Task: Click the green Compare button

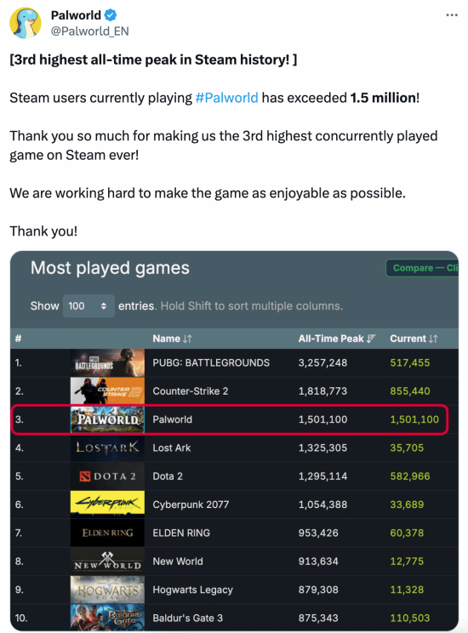Action: (422, 268)
